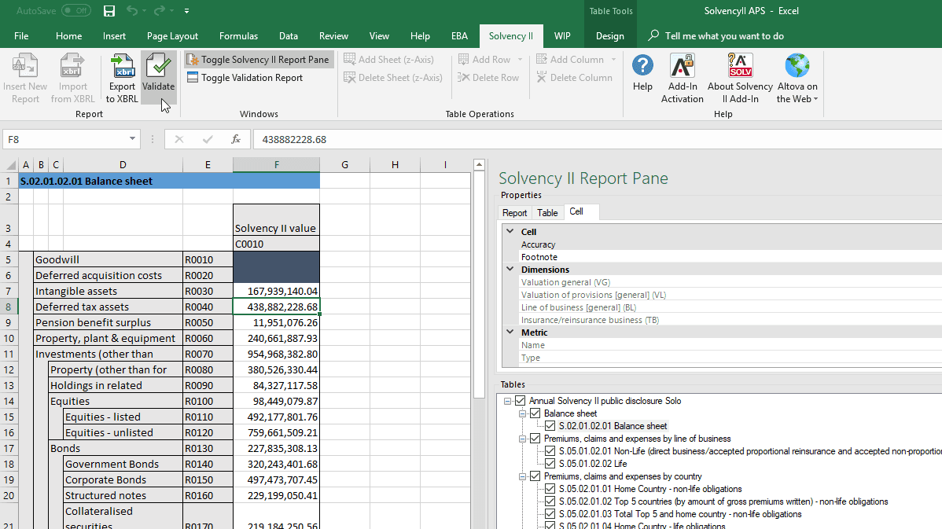Select the R0100 row code cell
Screen dimensions: 942x529
208,401
